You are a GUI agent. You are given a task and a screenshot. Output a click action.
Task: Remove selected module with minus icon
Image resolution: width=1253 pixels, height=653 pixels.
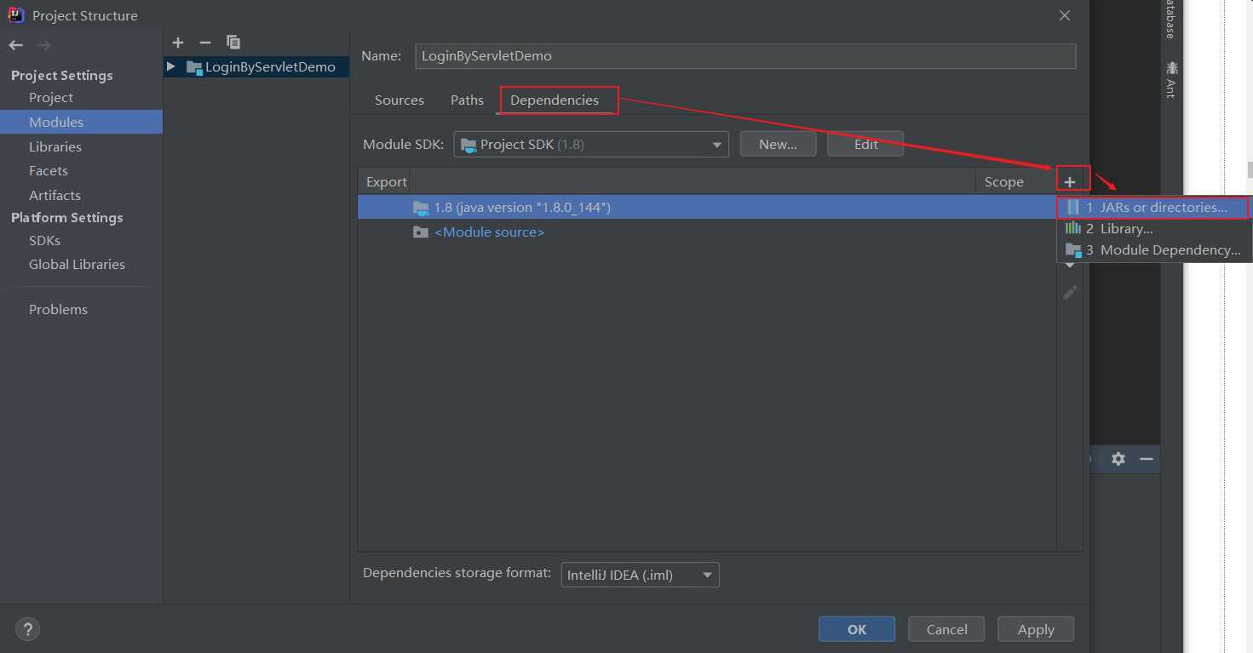click(x=204, y=42)
